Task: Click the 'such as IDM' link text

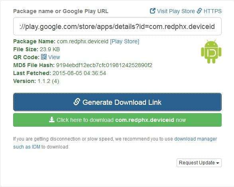Action: click(x=27, y=147)
